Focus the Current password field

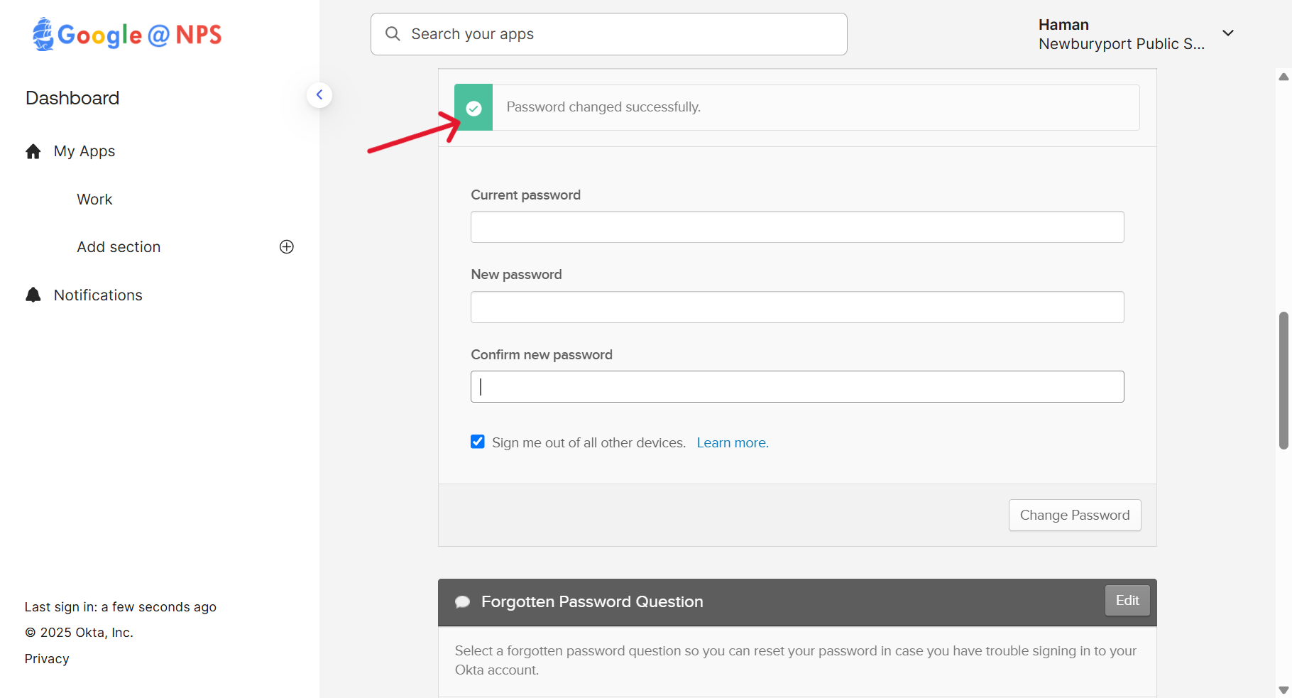tap(796, 227)
